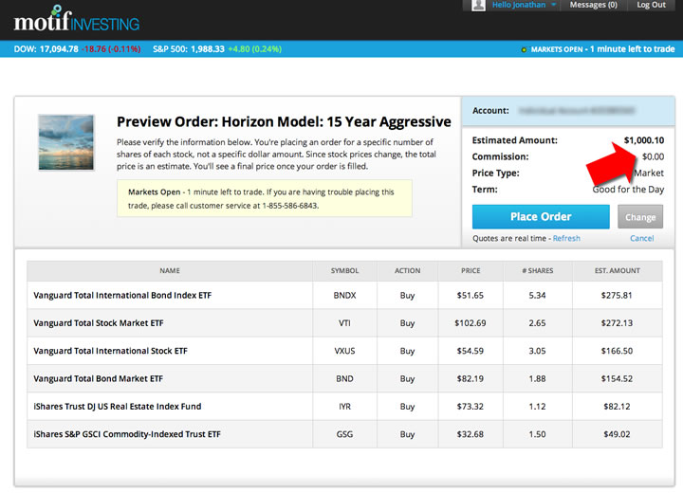Click the Place Order button

pyautogui.click(x=541, y=216)
